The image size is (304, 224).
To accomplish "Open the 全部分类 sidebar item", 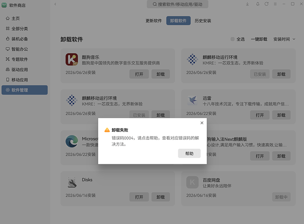I will click(25, 29).
